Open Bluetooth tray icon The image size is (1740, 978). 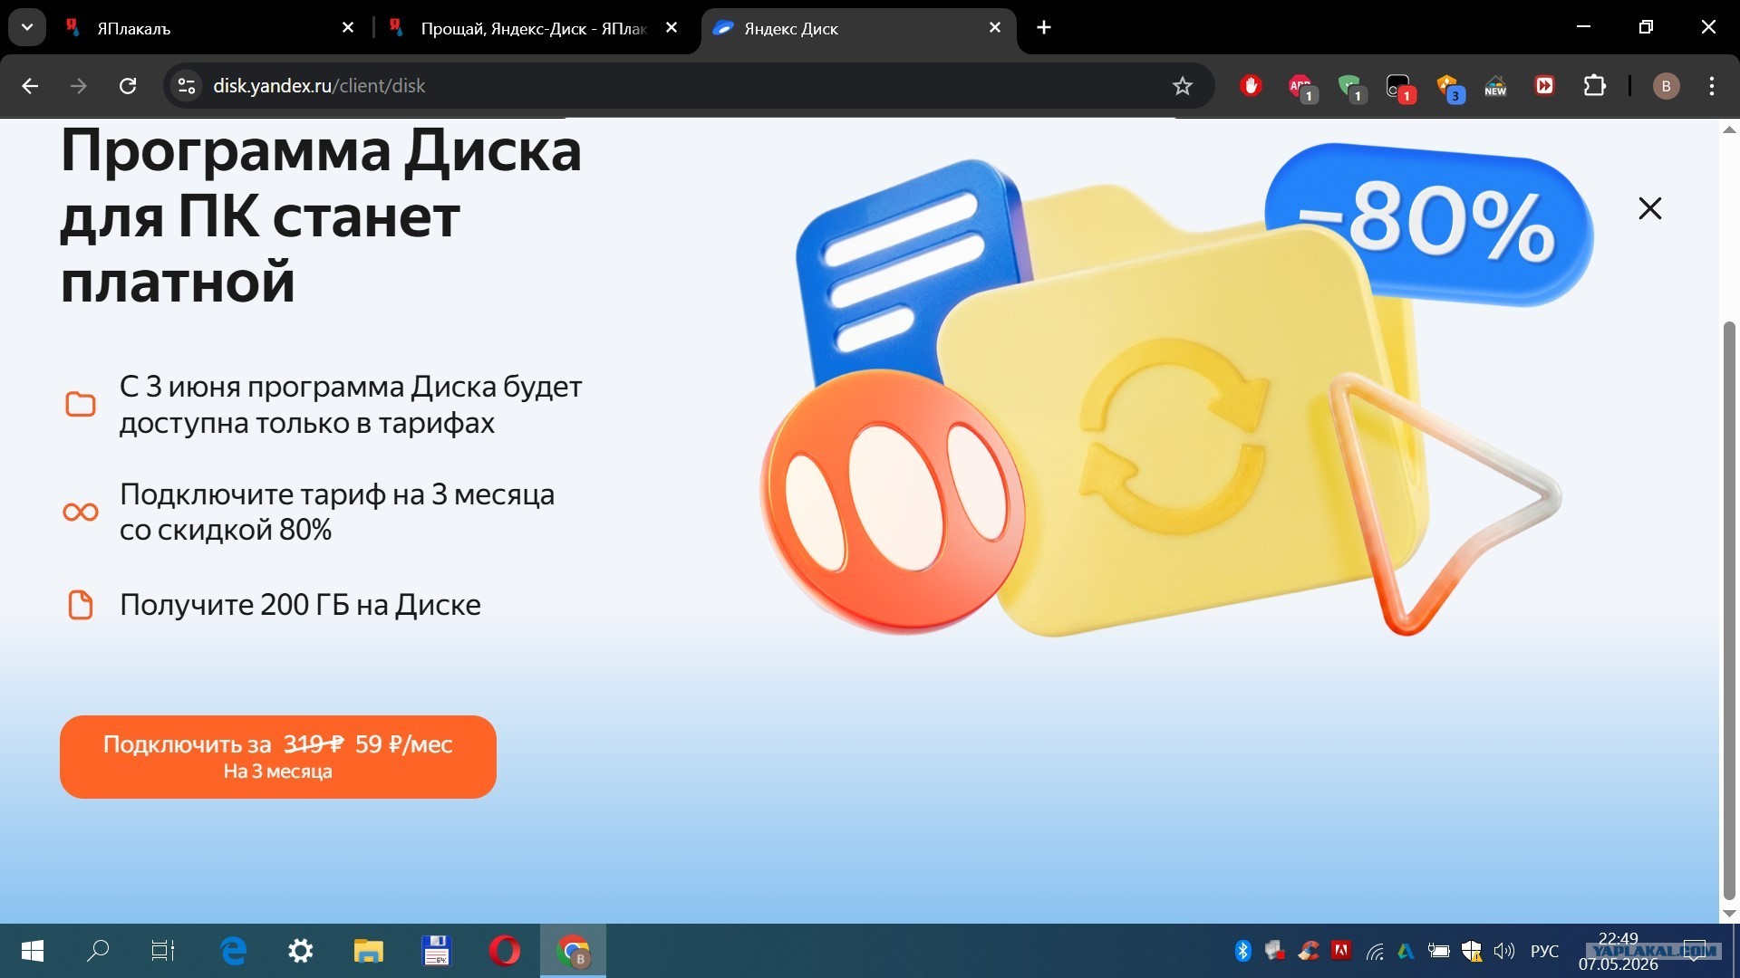click(x=1242, y=951)
